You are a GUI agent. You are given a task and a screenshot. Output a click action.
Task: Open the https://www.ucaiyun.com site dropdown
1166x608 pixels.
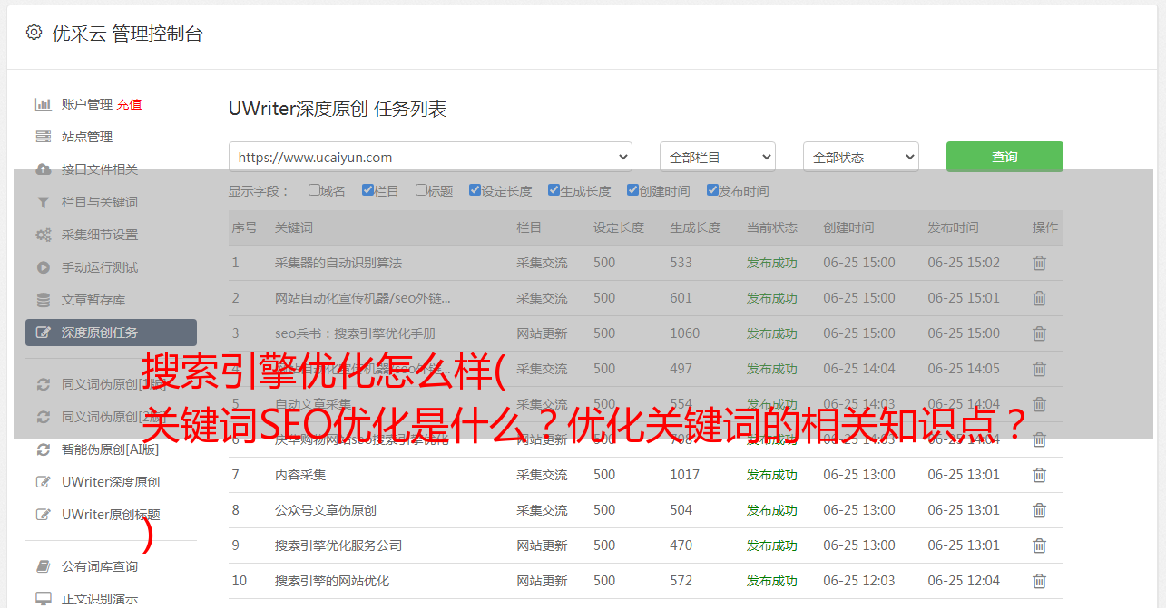[x=430, y=157]
